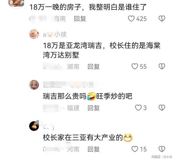Tap username a小孩
175x160 pixels.
pos(55,34)
